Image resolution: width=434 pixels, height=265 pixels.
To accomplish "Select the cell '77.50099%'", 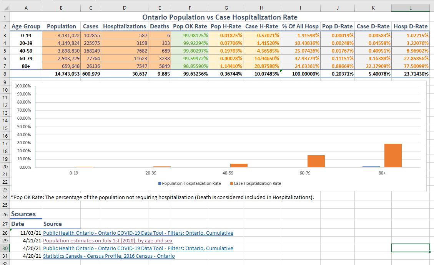I will (x=411, y=66).
